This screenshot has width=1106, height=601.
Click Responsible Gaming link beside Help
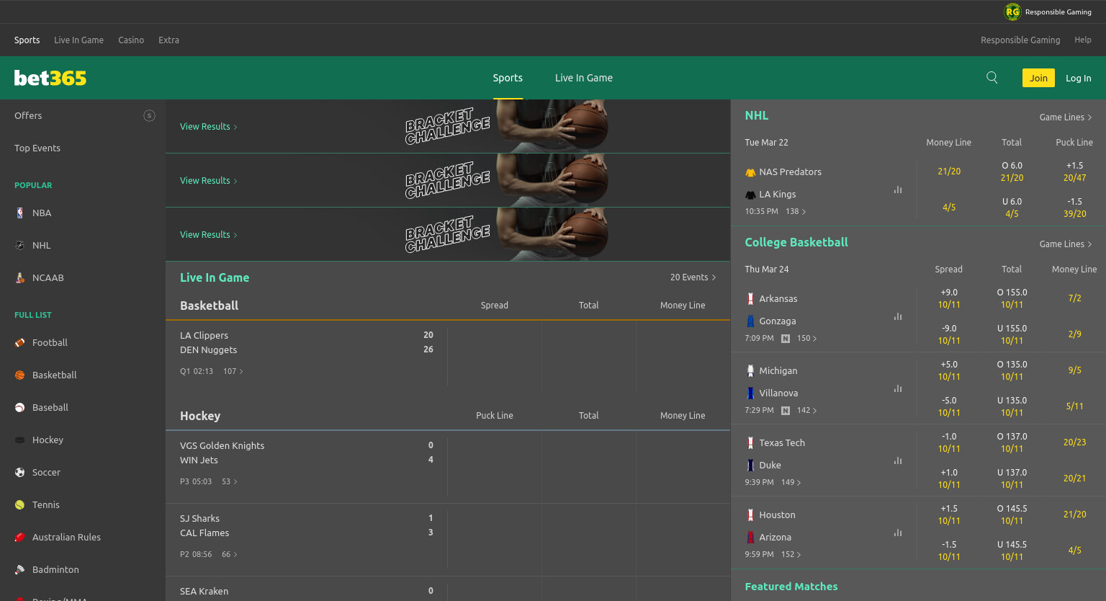1020,40
